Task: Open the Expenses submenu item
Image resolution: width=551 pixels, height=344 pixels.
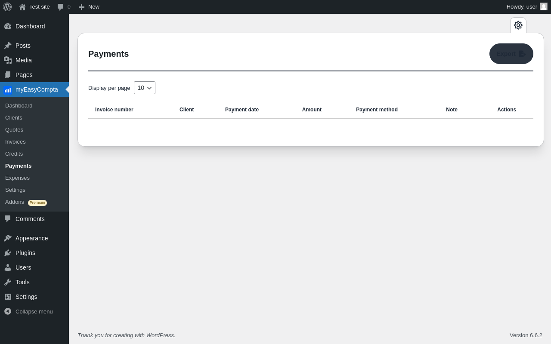Action: click(x=17, y=178)
